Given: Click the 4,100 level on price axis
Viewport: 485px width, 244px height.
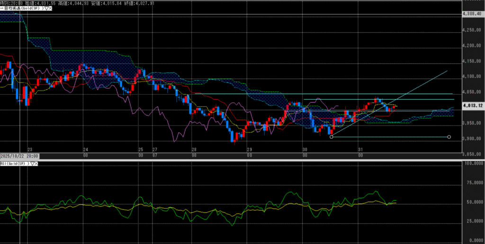Looking at the screenshot, I should point(474,76).
